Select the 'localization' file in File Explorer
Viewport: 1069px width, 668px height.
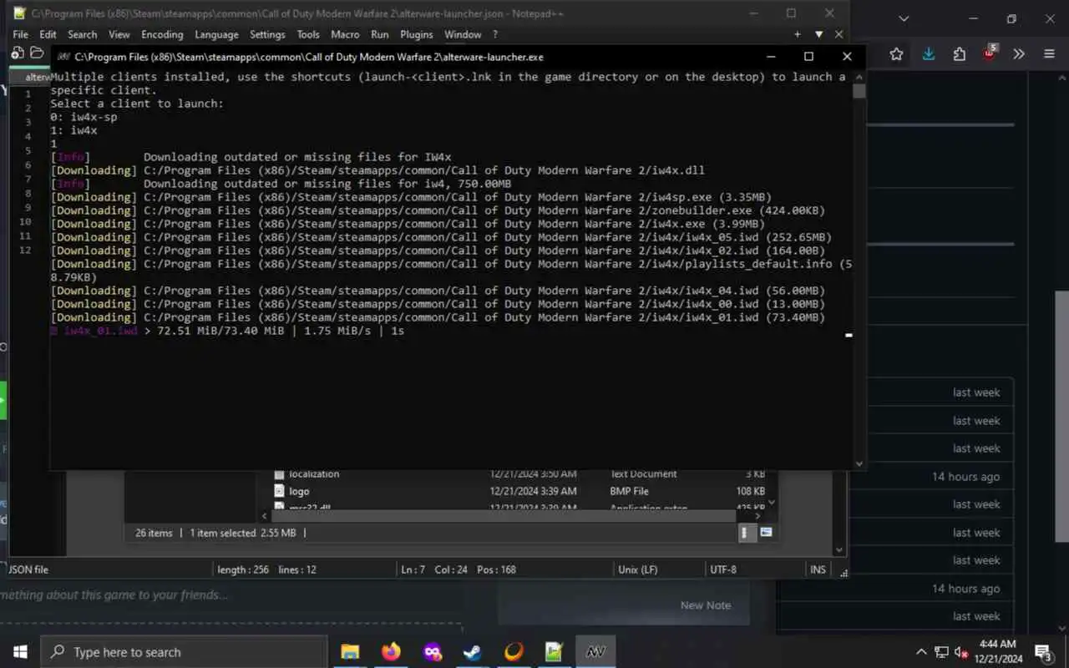(314, 473)
